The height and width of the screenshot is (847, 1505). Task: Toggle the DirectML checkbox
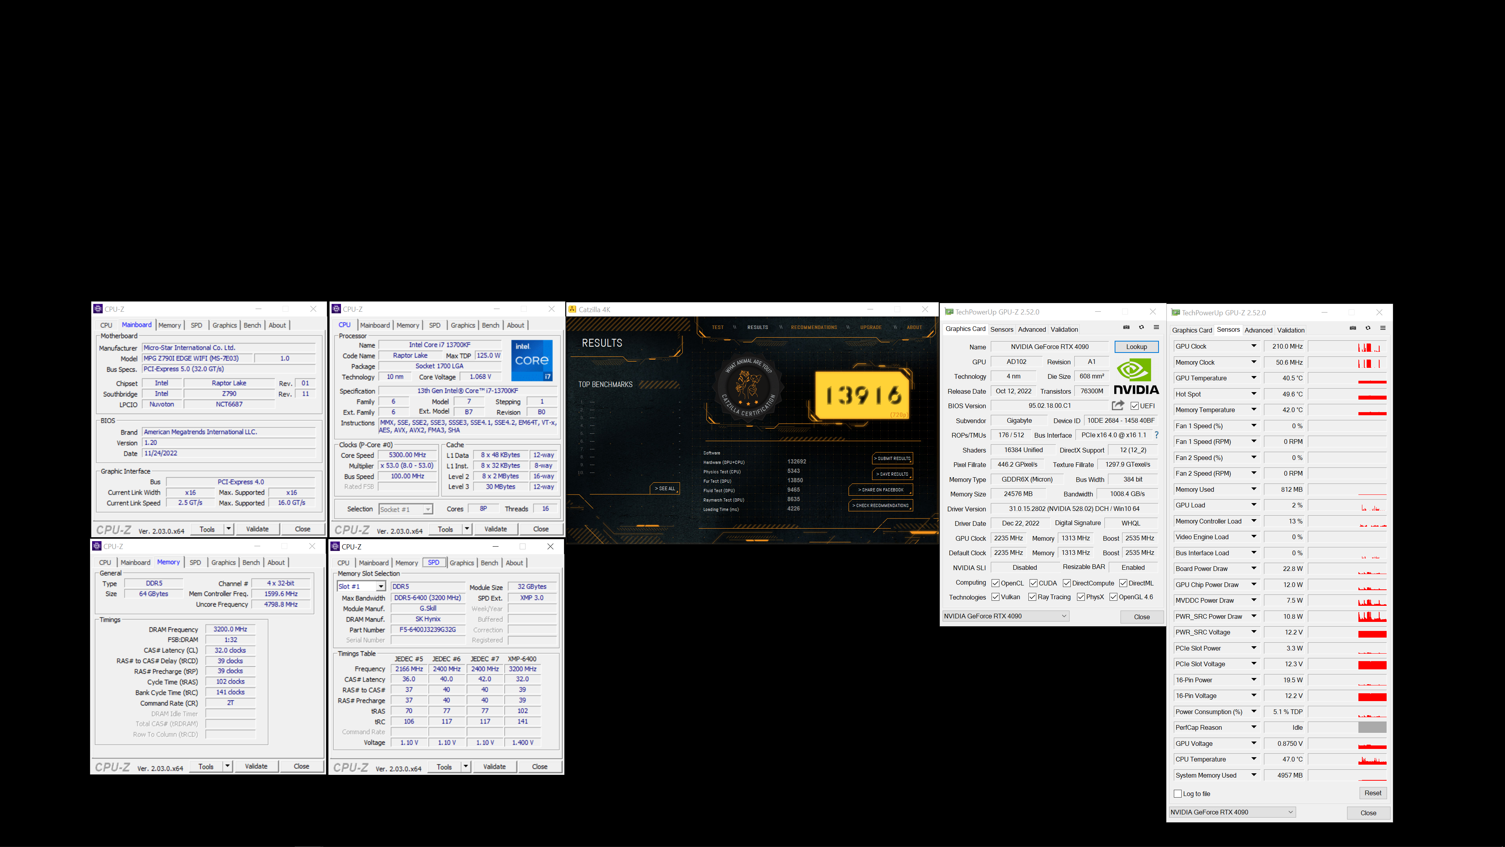pyautogui.click(x=1123, y=583)
